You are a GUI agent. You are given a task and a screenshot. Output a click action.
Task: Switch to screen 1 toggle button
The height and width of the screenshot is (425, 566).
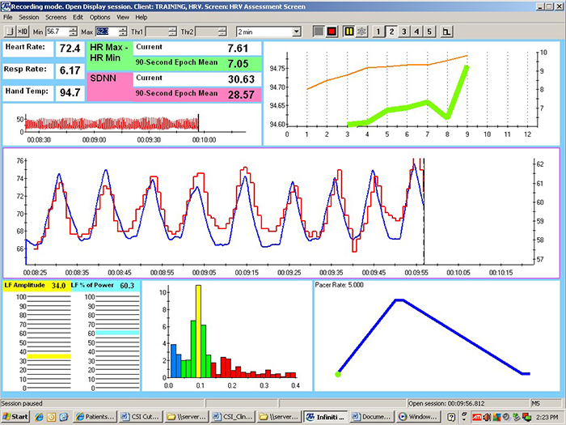(378, 32)
